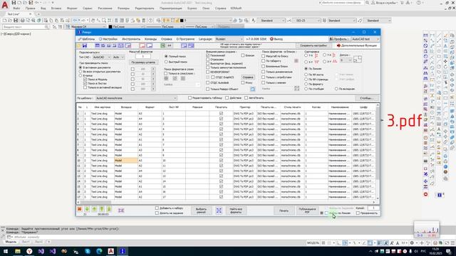Uncheck the print checkbox in row 1
The width and height of the screenshot is (456, 256).
point(221,114)
